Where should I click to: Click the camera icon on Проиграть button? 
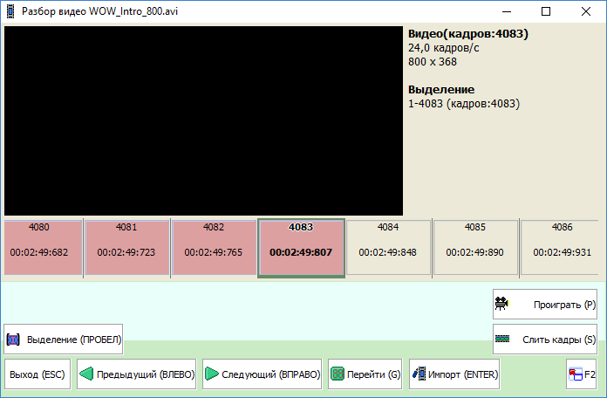(501, 304)
